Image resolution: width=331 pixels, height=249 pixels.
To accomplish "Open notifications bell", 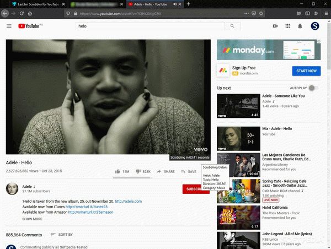I will [x=300, y=26].
